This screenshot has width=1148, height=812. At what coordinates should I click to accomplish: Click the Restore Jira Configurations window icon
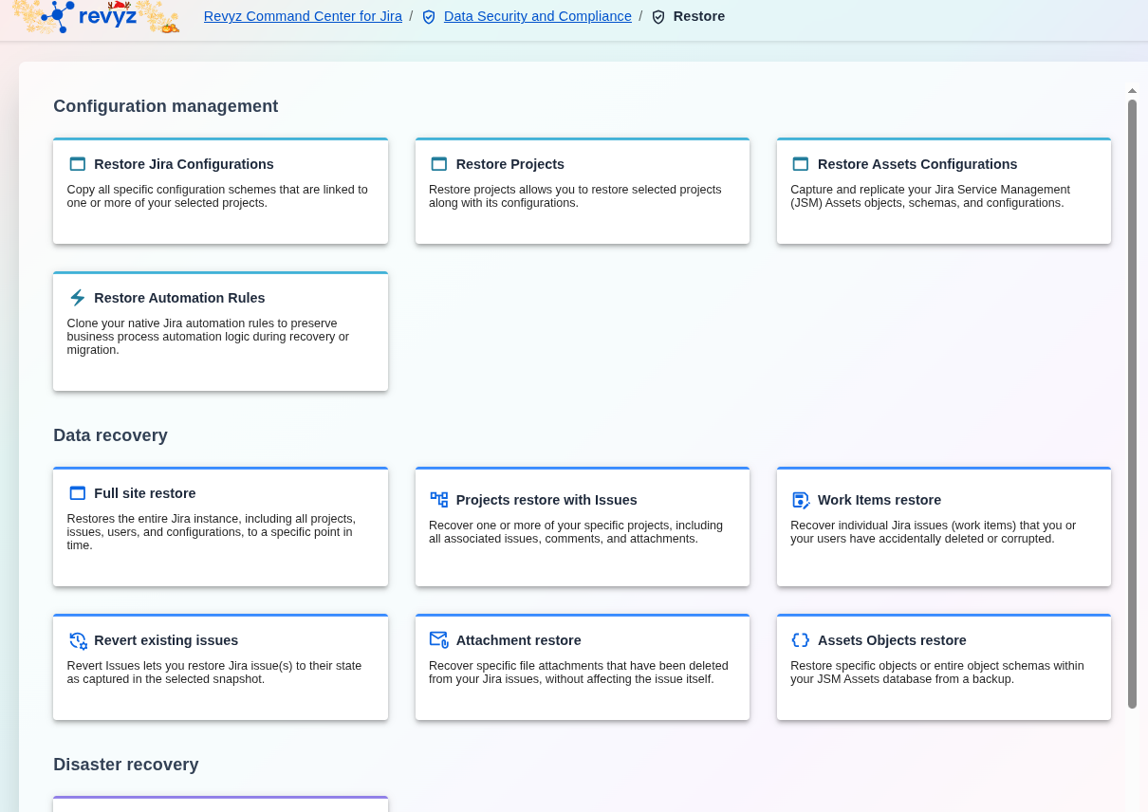pos(78,164)
